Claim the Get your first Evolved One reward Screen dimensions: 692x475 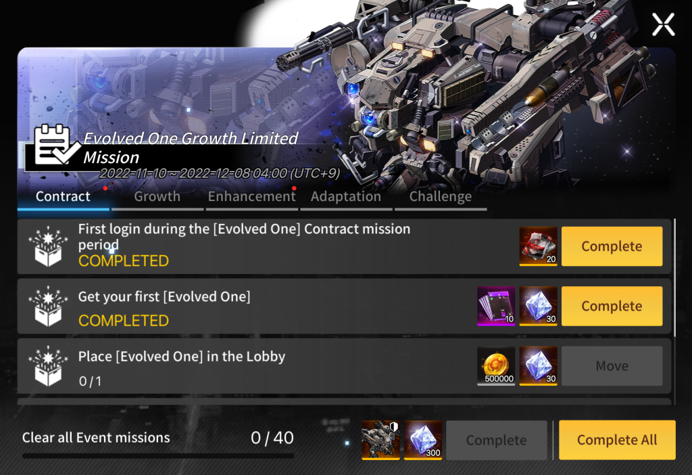point(612,306)
